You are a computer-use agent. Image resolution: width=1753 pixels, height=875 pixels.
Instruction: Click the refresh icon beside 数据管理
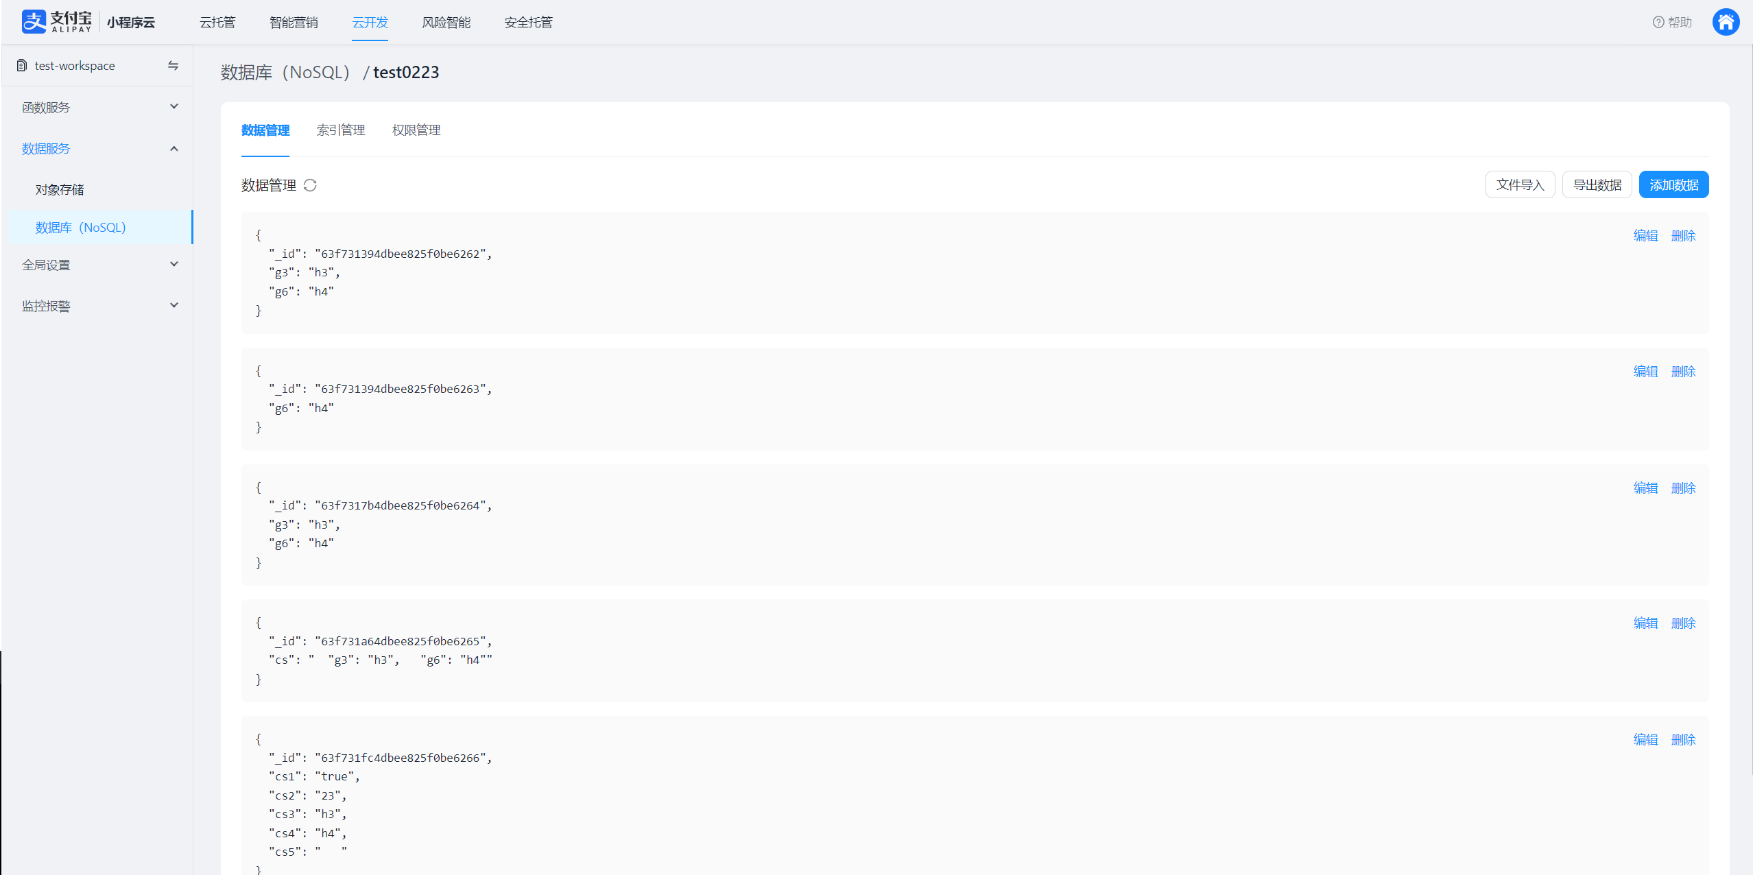(x=310, y=185)
